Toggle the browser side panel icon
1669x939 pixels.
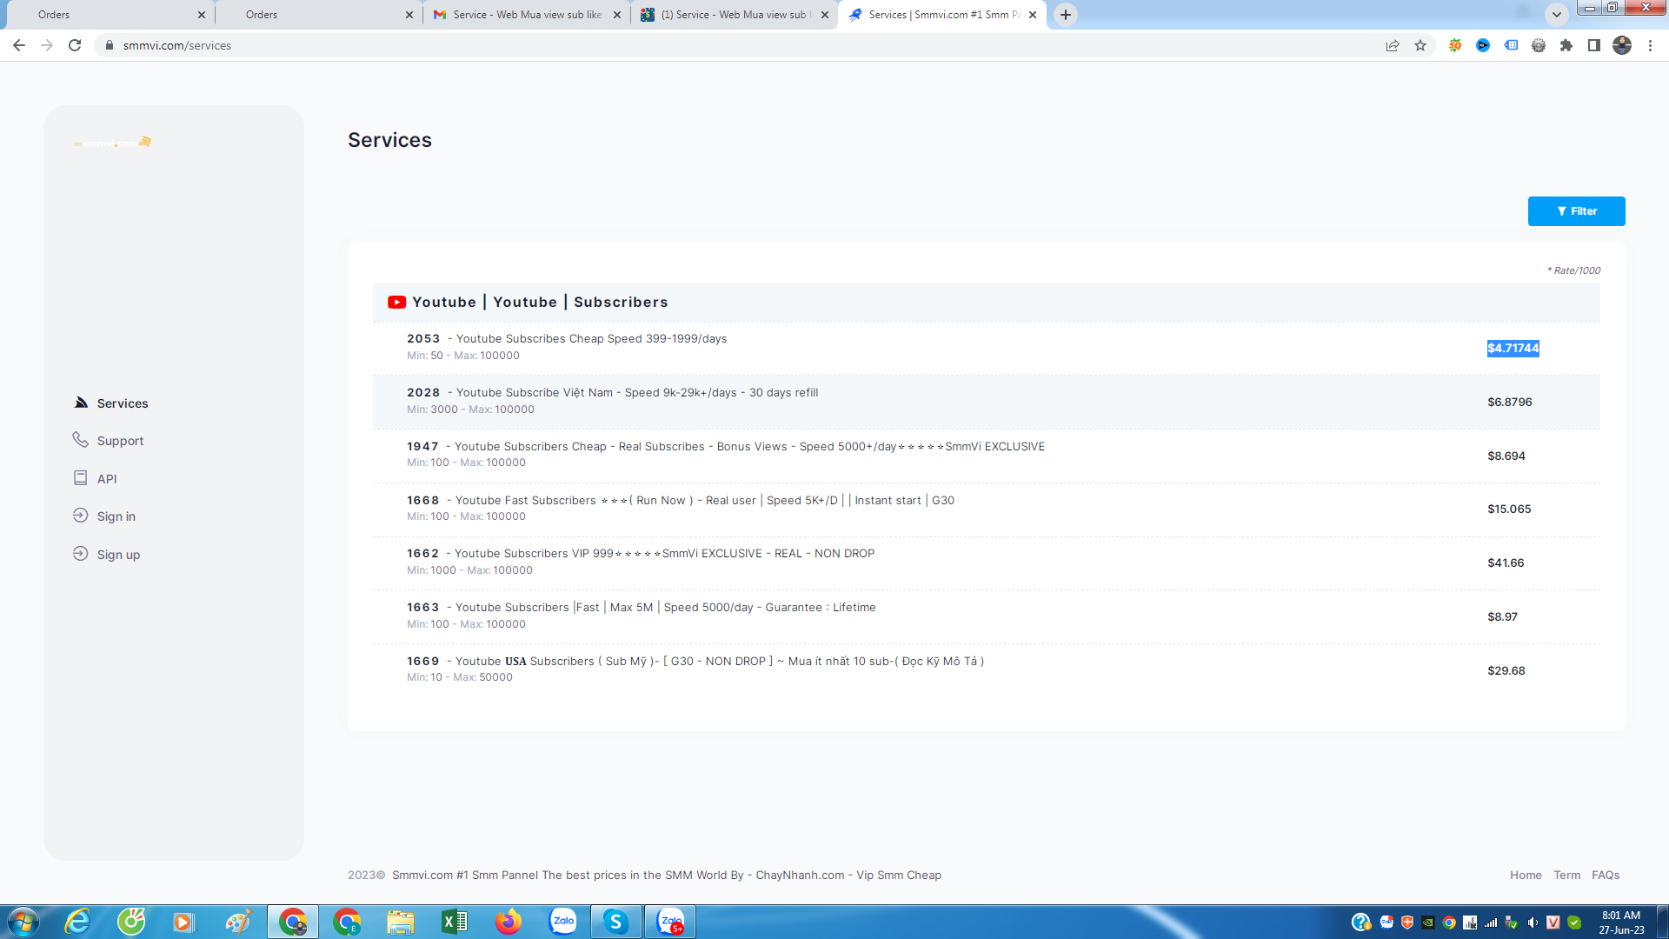click(1593, 45)
